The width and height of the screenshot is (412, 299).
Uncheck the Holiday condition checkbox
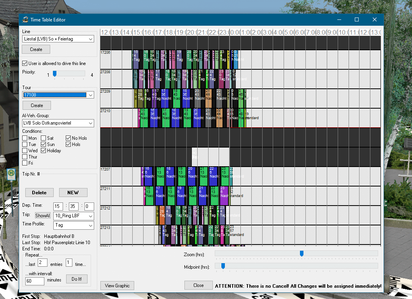(44, 151)
